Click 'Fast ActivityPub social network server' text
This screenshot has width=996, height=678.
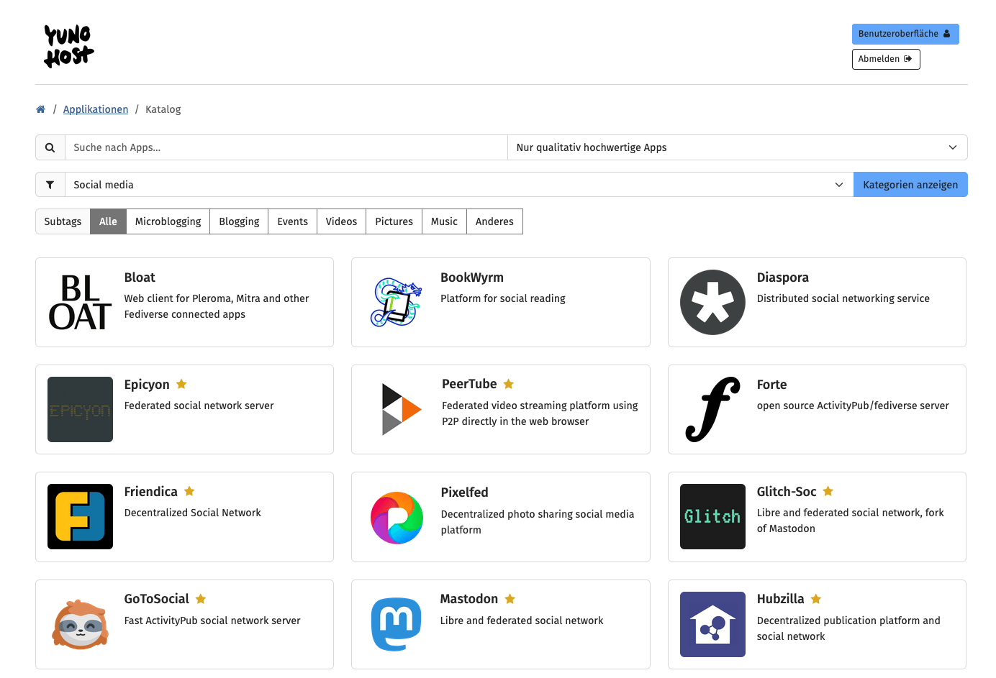click(212, 620)
